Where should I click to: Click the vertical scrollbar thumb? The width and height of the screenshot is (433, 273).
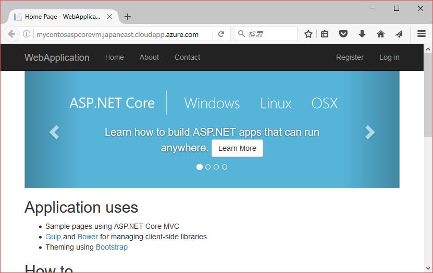[428, 95]
